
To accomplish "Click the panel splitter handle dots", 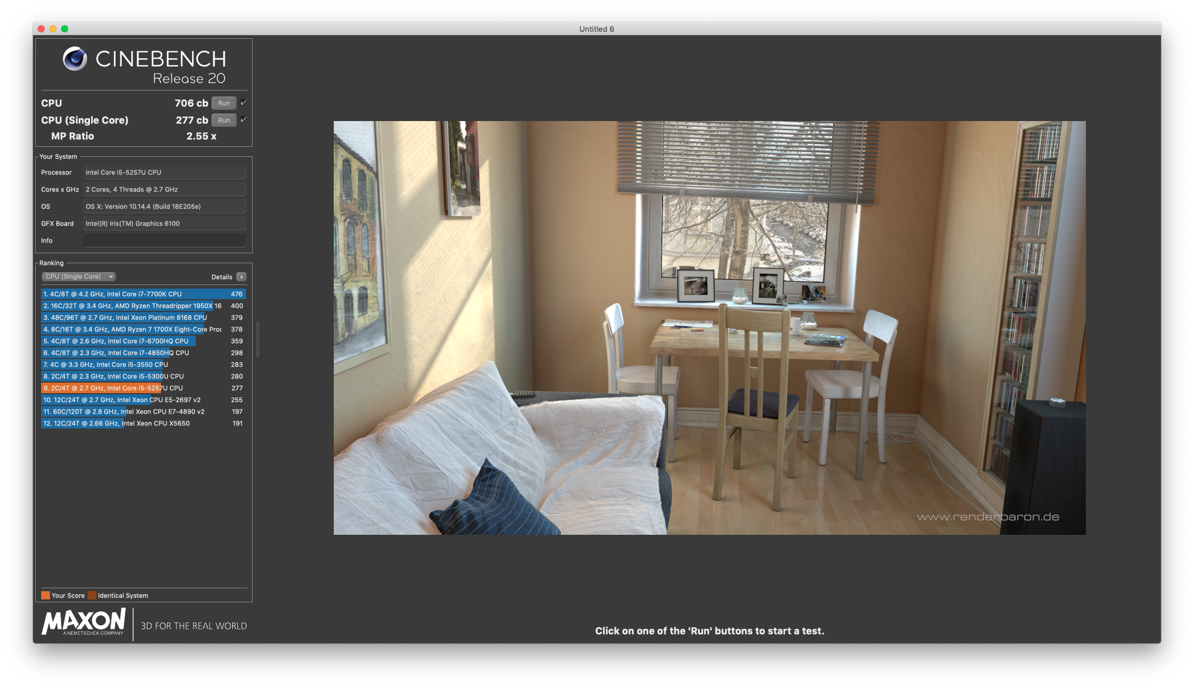I will click(x=257, y=340).
